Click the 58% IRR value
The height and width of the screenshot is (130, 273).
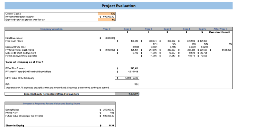pos(136,84)
